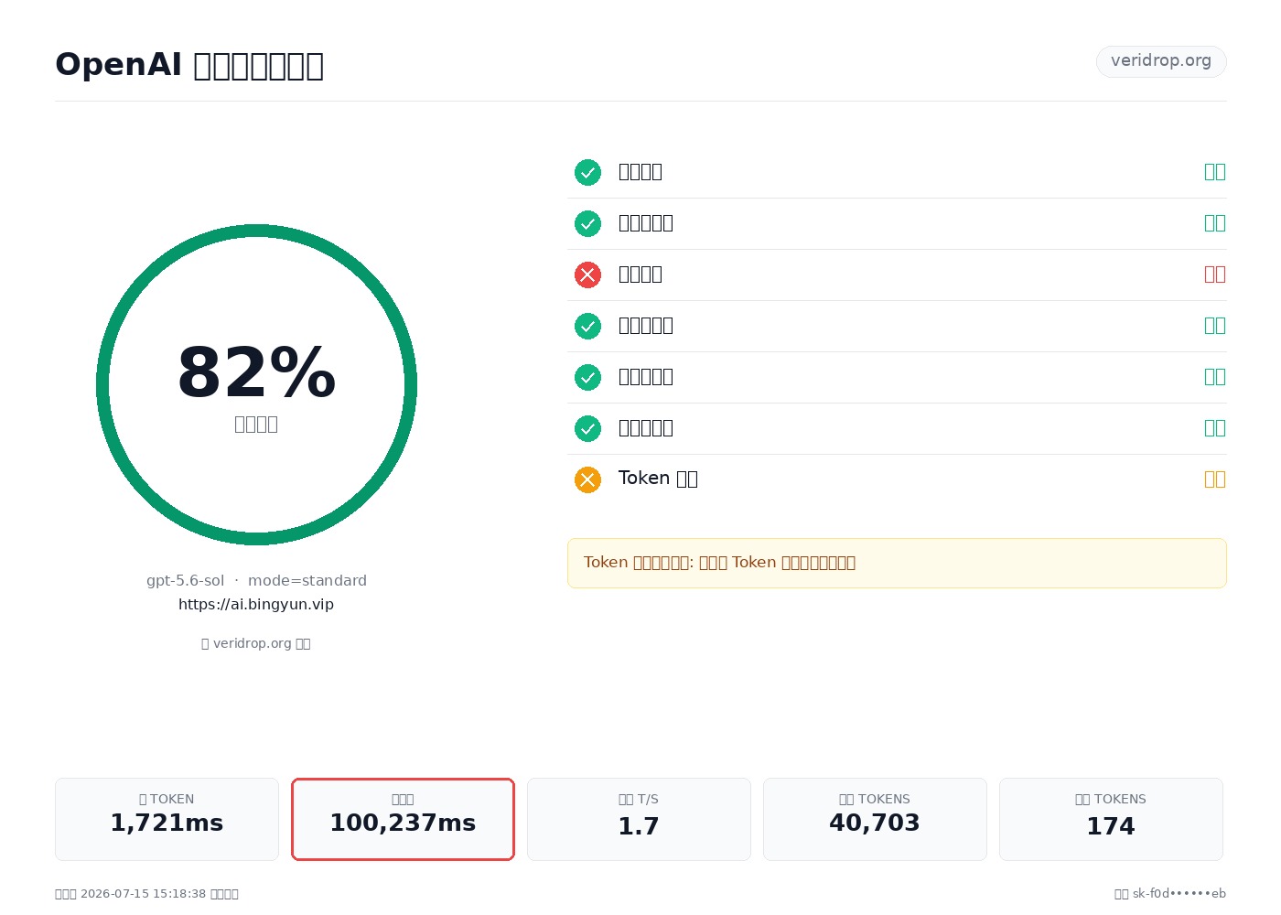This screenshot has height=915, width=1281.
Task: Click the orange status text on the Token row
Action: [1215, 479]
